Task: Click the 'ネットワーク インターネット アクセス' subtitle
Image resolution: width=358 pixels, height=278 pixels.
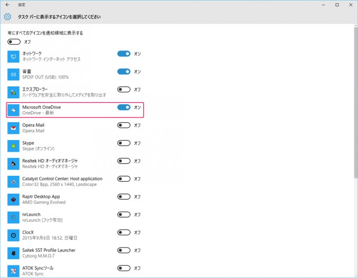Action: 52,59
